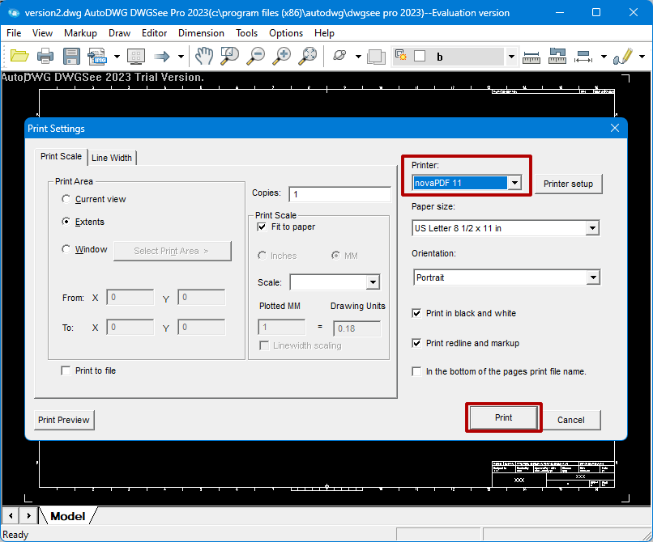Uncheck Print in black and white
Viewport: 653px width, 542px height.
click(x=416, y=313)
